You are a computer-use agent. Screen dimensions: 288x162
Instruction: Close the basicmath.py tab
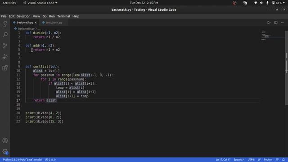point(36,22)
